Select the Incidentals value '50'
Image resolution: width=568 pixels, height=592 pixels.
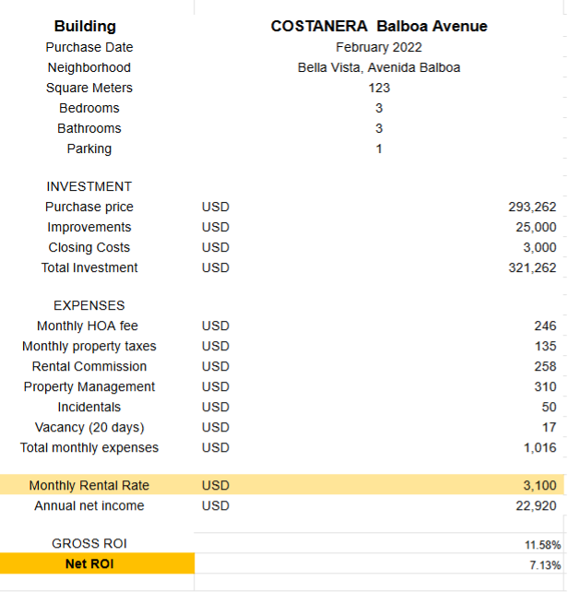pos(549,407)
